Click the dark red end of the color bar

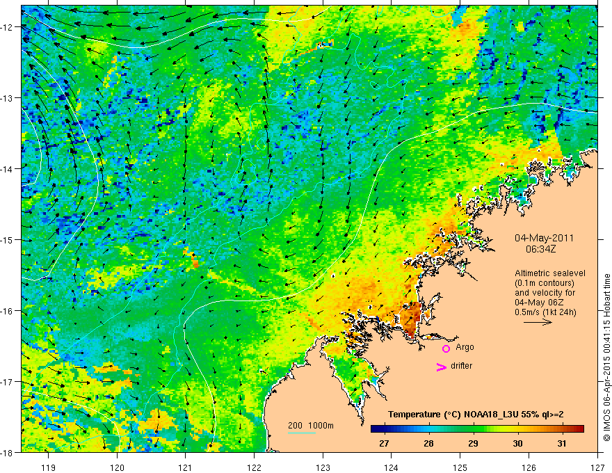[x=579, y=429]
